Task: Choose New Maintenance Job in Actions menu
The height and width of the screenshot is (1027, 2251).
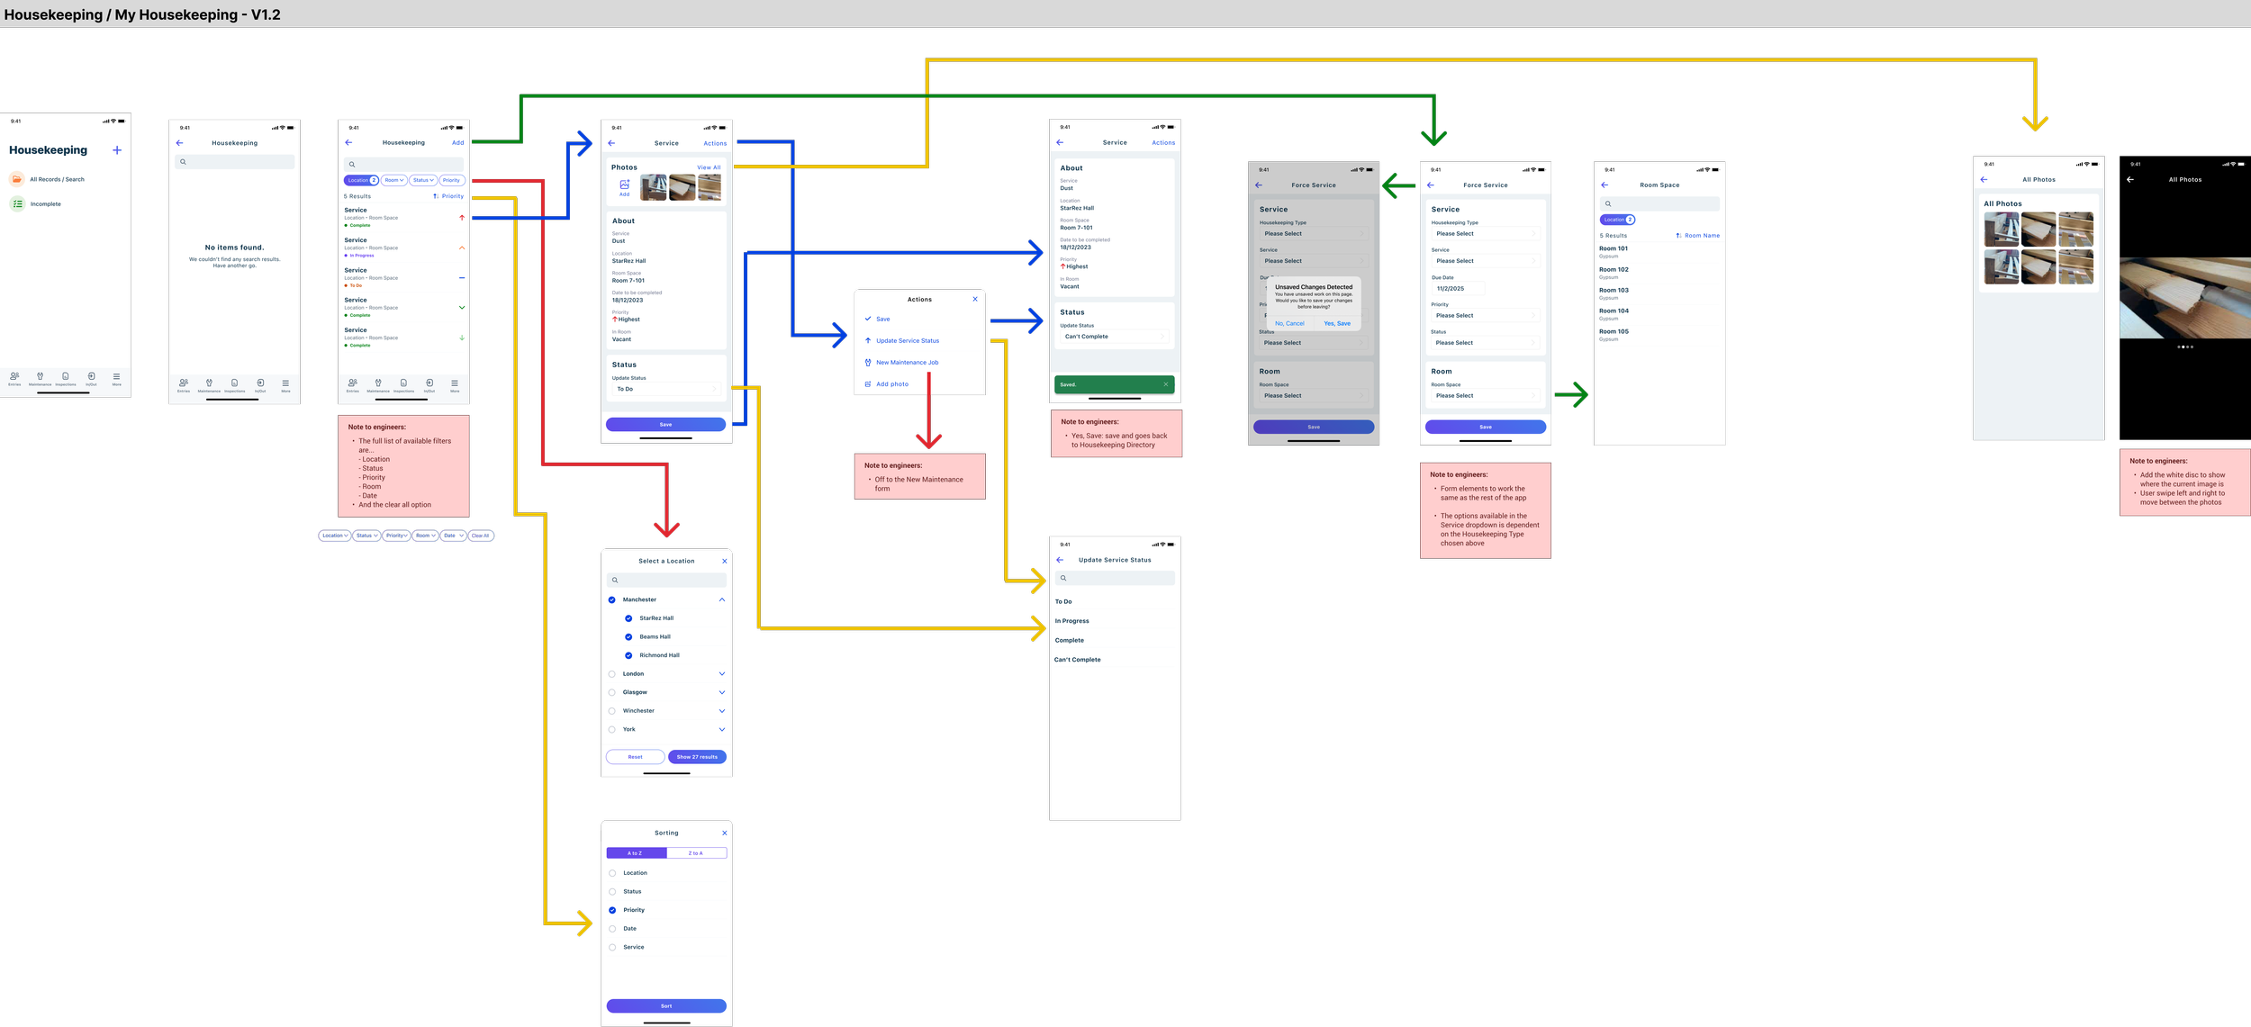Action: tap(907, 363)
